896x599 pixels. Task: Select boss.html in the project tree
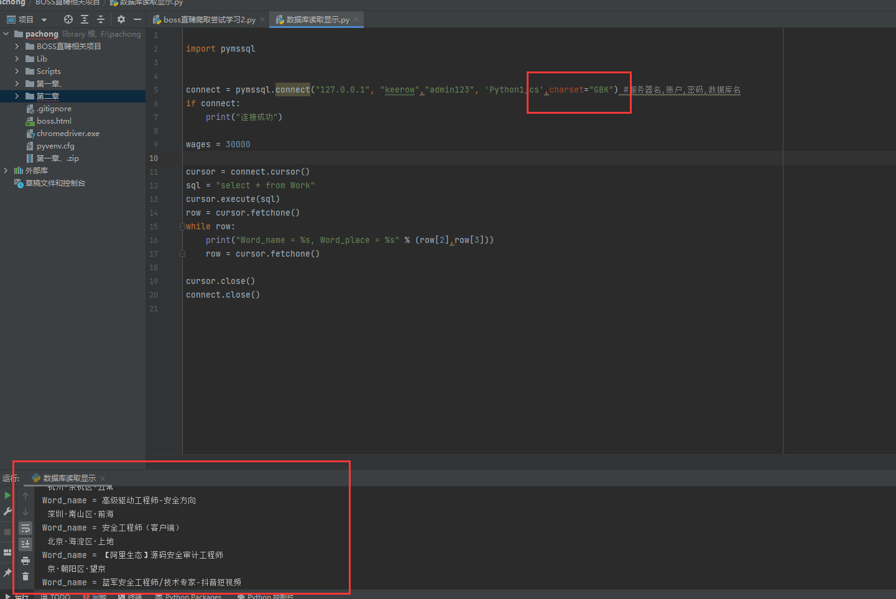point(53,121)
